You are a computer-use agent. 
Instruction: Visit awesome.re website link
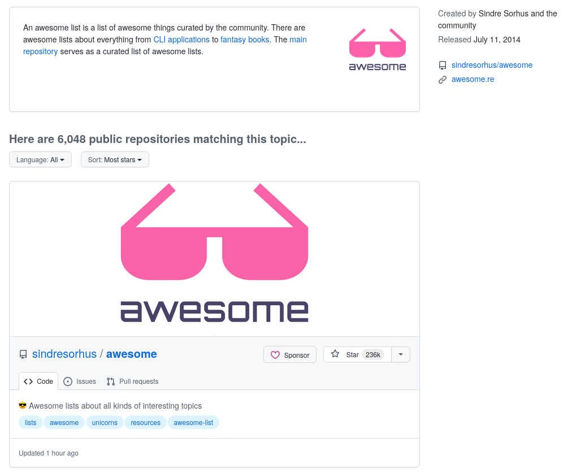[473, 79]
